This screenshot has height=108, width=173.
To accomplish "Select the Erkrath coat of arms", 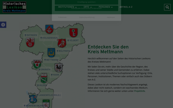I will pos(37,64).
